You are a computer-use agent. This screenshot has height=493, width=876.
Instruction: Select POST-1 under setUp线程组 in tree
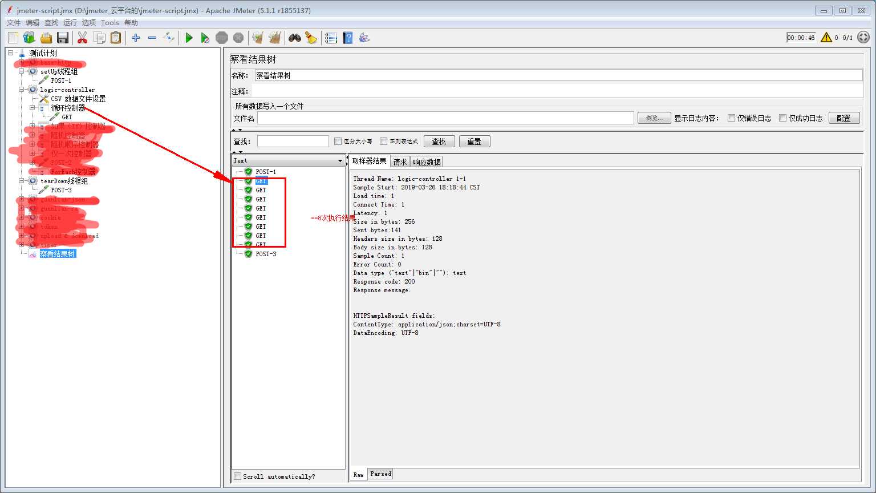[61, 80]
